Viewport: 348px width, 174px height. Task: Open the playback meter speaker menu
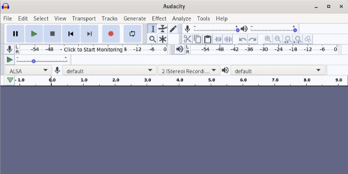[180, 49]
